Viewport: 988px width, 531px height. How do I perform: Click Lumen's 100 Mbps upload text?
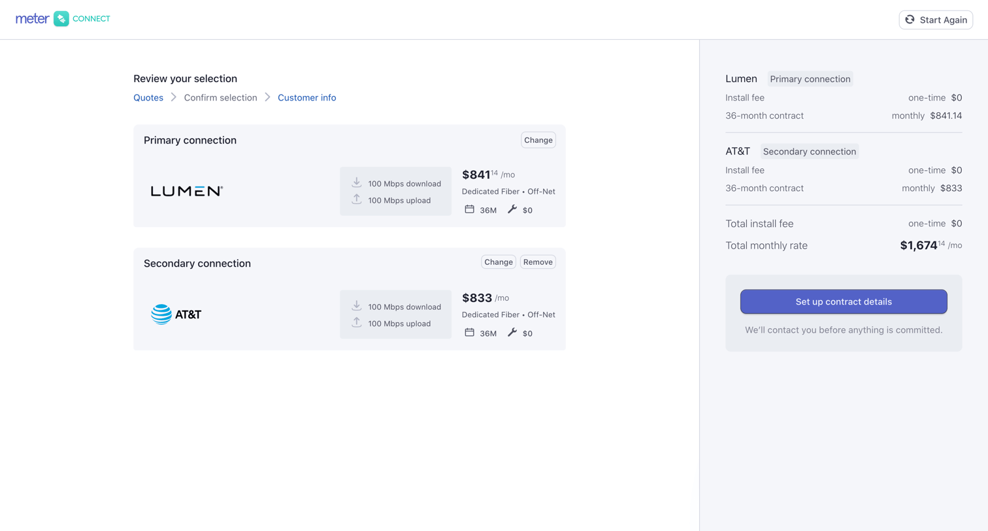click(x=399, y=200)
